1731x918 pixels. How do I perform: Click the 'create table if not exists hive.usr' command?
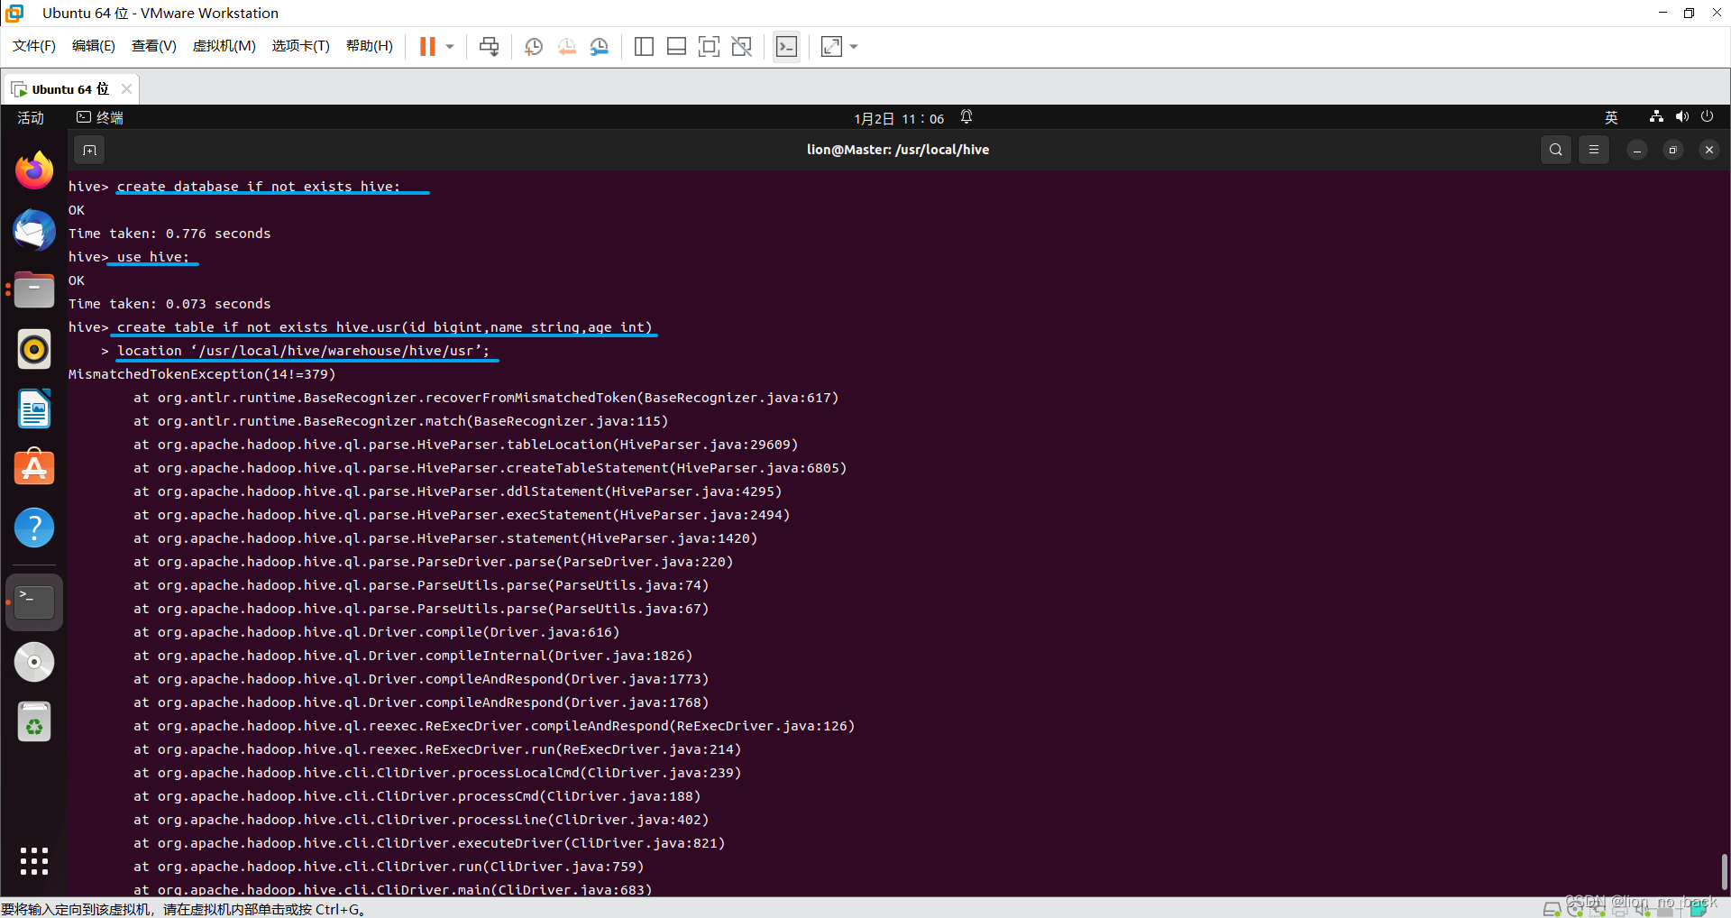(x=384, y=327)
